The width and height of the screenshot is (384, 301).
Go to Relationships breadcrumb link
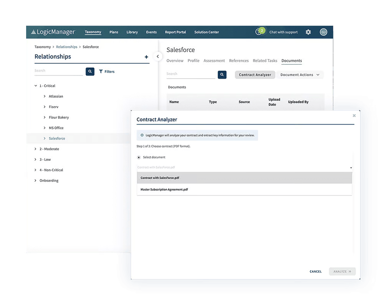[66, 47]
